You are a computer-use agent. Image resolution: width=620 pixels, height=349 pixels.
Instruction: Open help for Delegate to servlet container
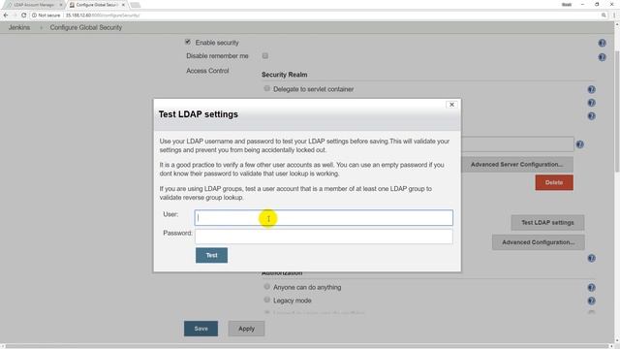pyautogui.click(x=591, y=89)
